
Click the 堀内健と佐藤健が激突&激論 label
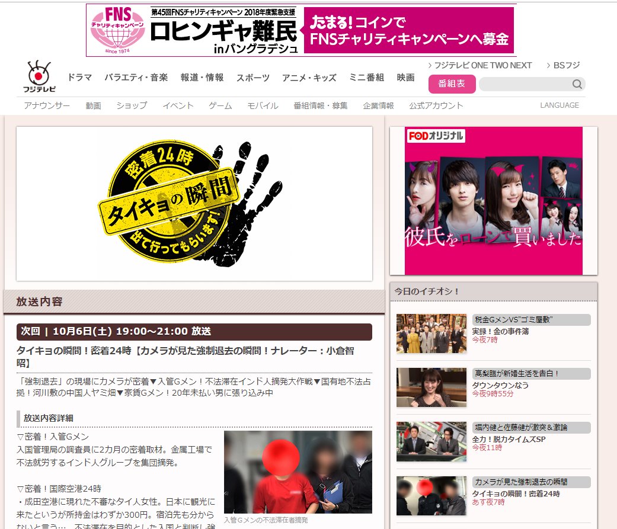pyautogui.click(x=531, y=428)
